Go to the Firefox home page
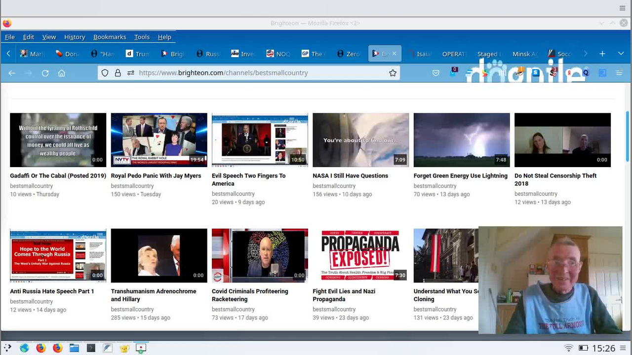Screen dimensions: 632x355 [x=62, y=73]
